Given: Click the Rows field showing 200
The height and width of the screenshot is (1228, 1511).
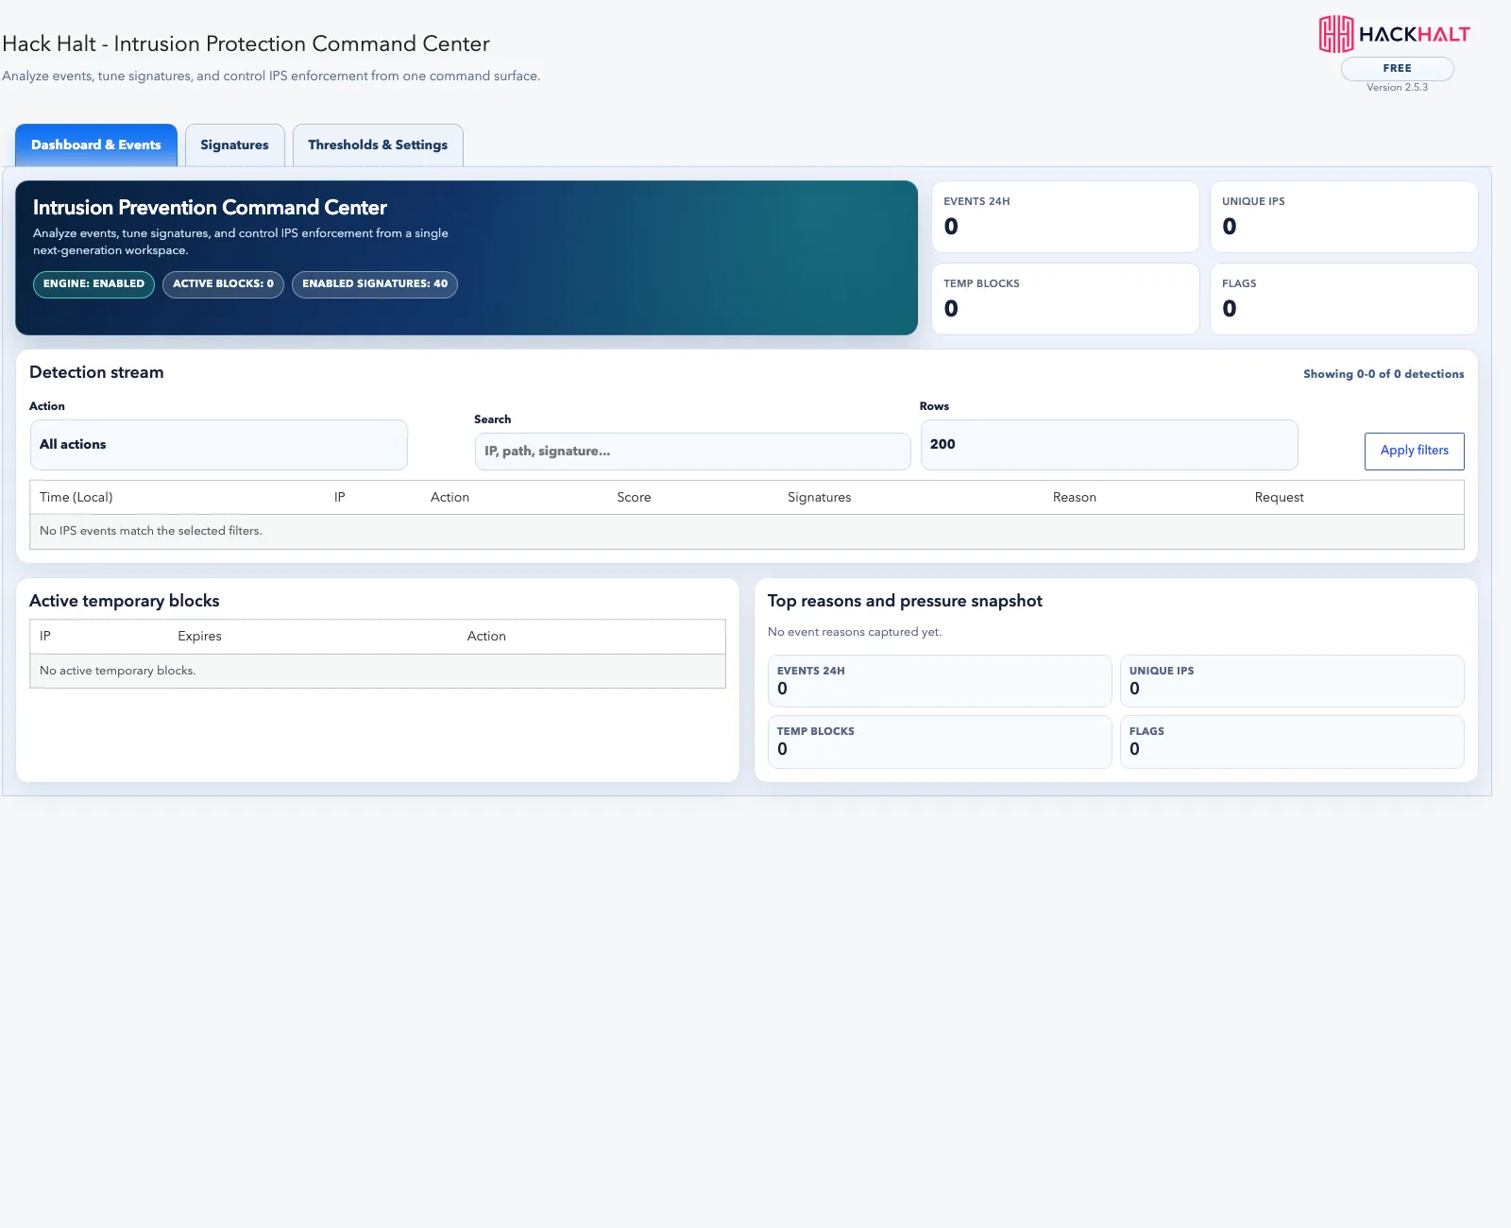Looking at the screenshot, I should (x=1110, y=445).
